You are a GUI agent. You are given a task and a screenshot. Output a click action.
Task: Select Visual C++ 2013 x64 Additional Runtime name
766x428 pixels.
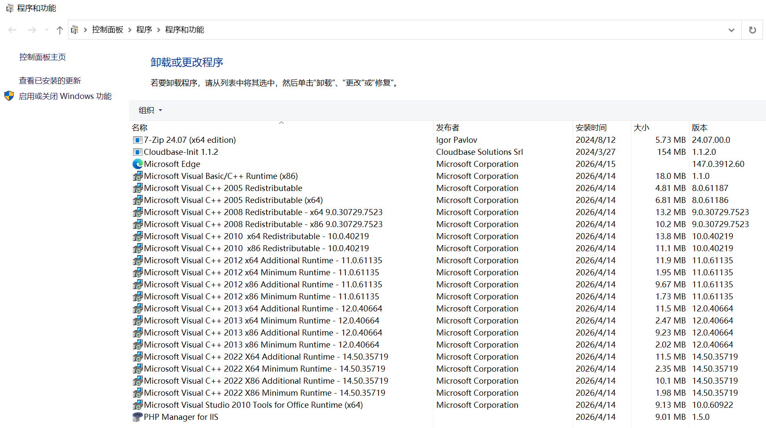click(263, 309)
